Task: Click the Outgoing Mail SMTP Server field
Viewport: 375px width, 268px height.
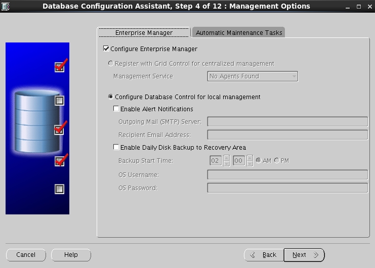Action: point(287,121)
